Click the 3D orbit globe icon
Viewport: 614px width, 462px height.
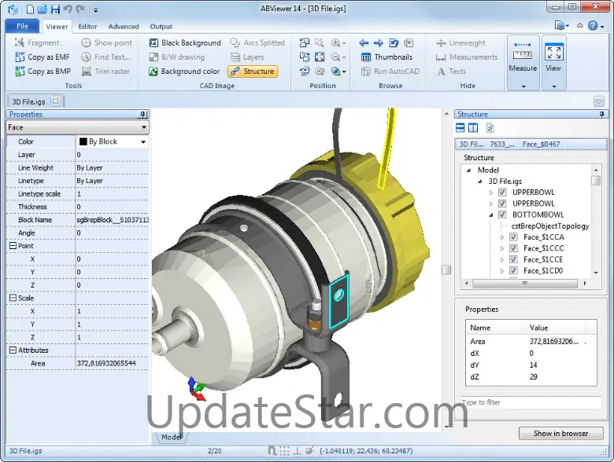[x=335, y=71]
